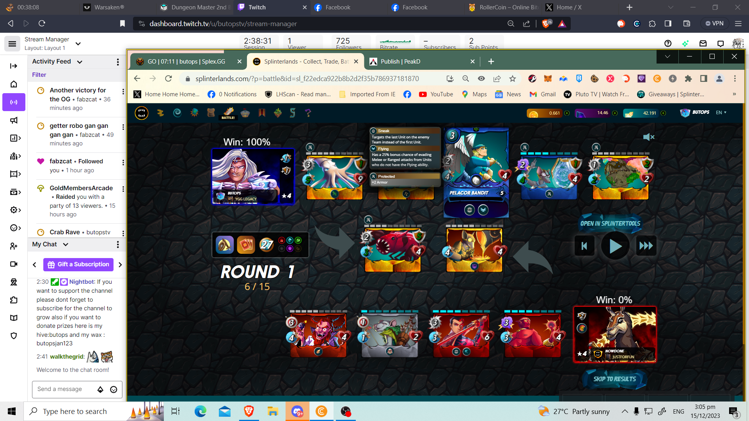Bookmark the Twitch dashboard page

(x=122, y=24)
